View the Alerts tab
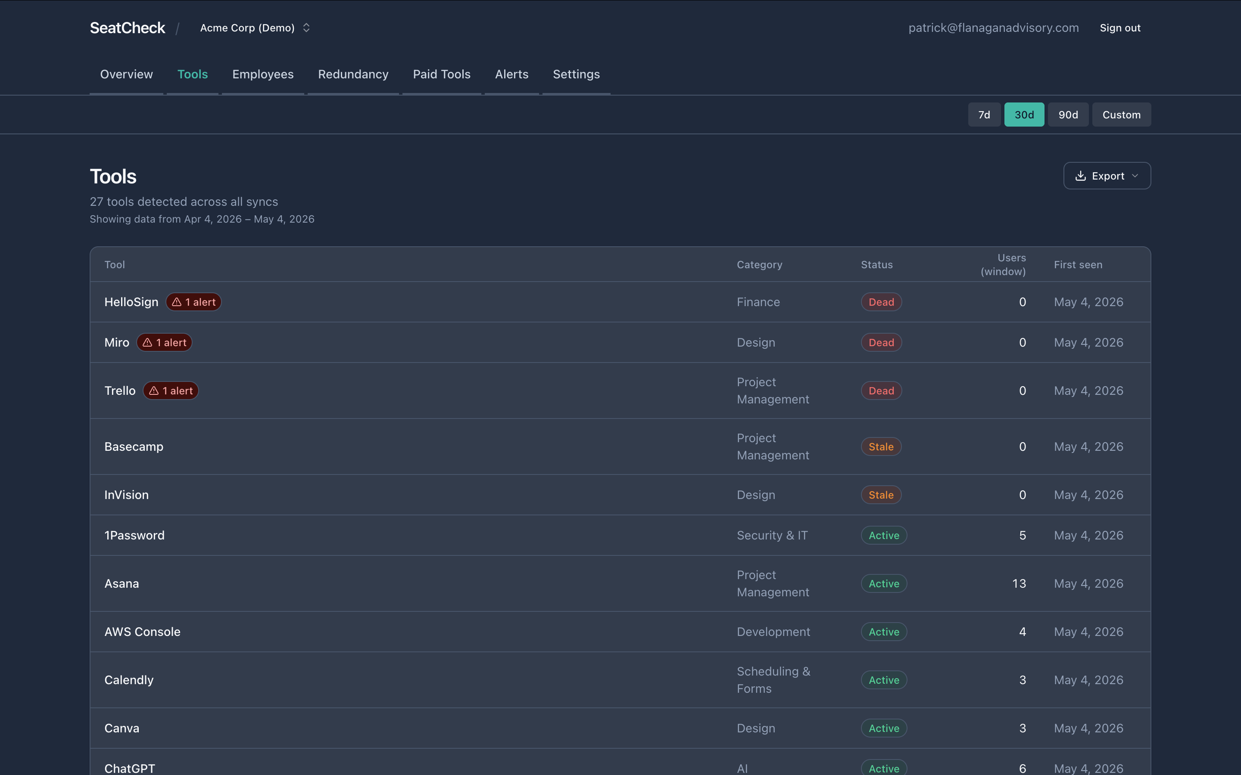 pos(511,74)
